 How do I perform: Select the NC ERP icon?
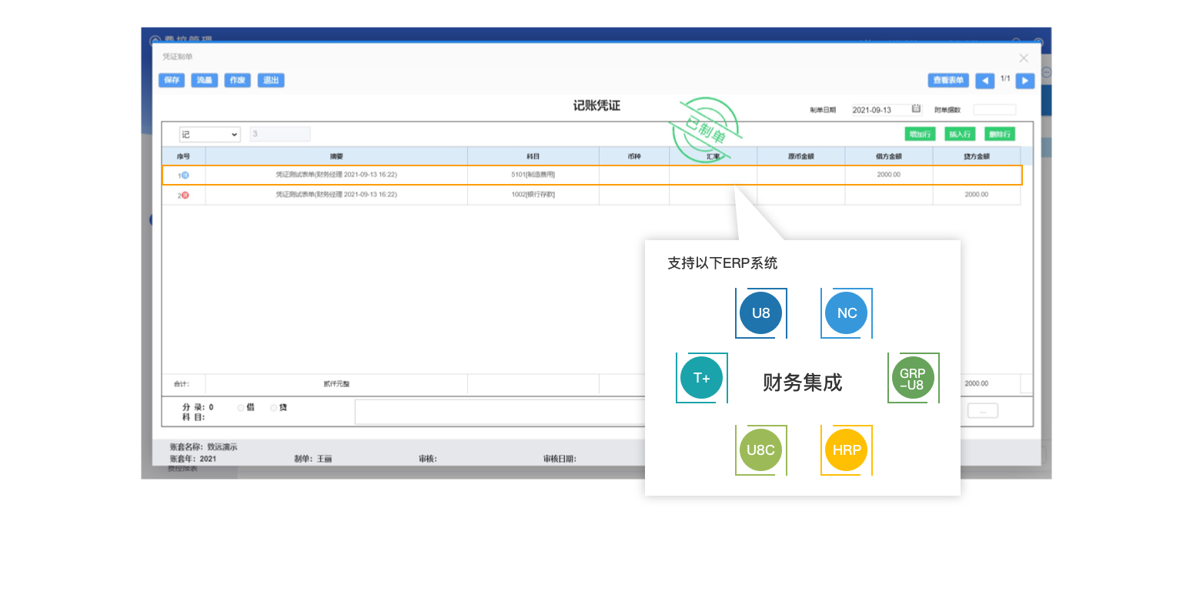click(x=847, y=313)
